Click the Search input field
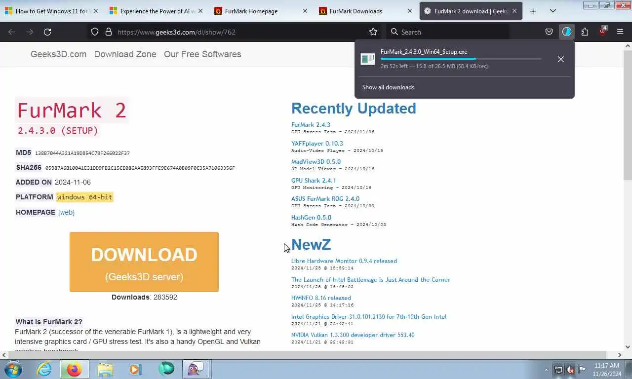 tap(447, 32)
